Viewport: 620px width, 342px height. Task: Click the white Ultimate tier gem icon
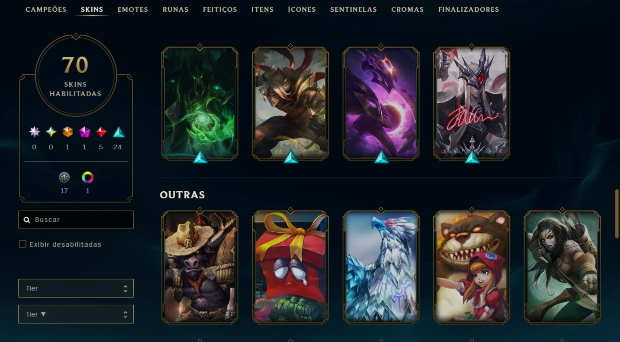click(x=34, y=132)
